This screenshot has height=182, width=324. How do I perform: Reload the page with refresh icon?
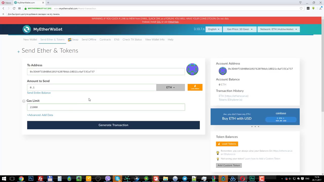click(x=14, y=8)
